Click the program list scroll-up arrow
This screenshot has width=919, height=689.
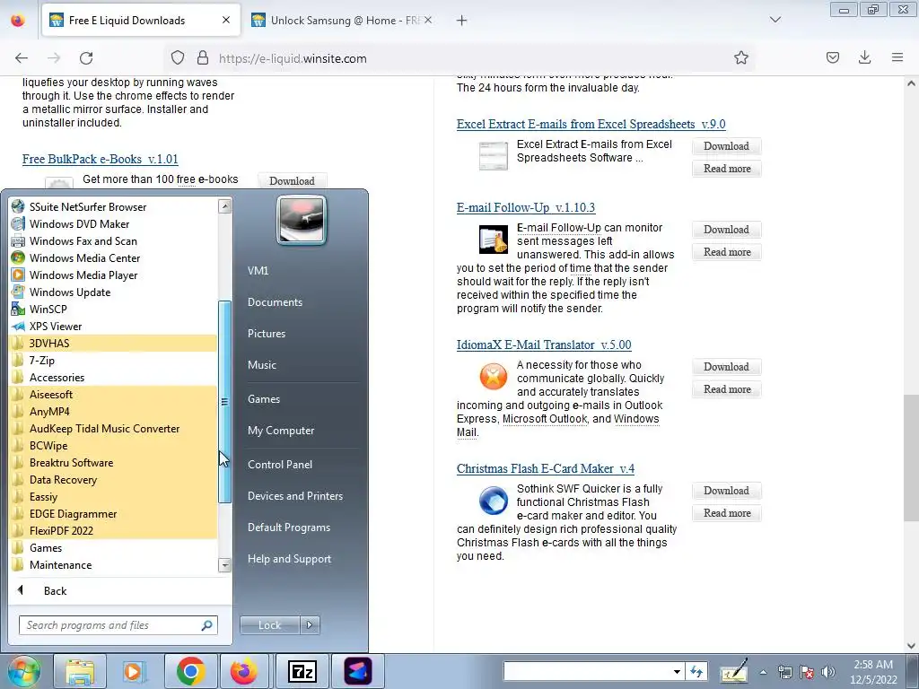point(224,205)
